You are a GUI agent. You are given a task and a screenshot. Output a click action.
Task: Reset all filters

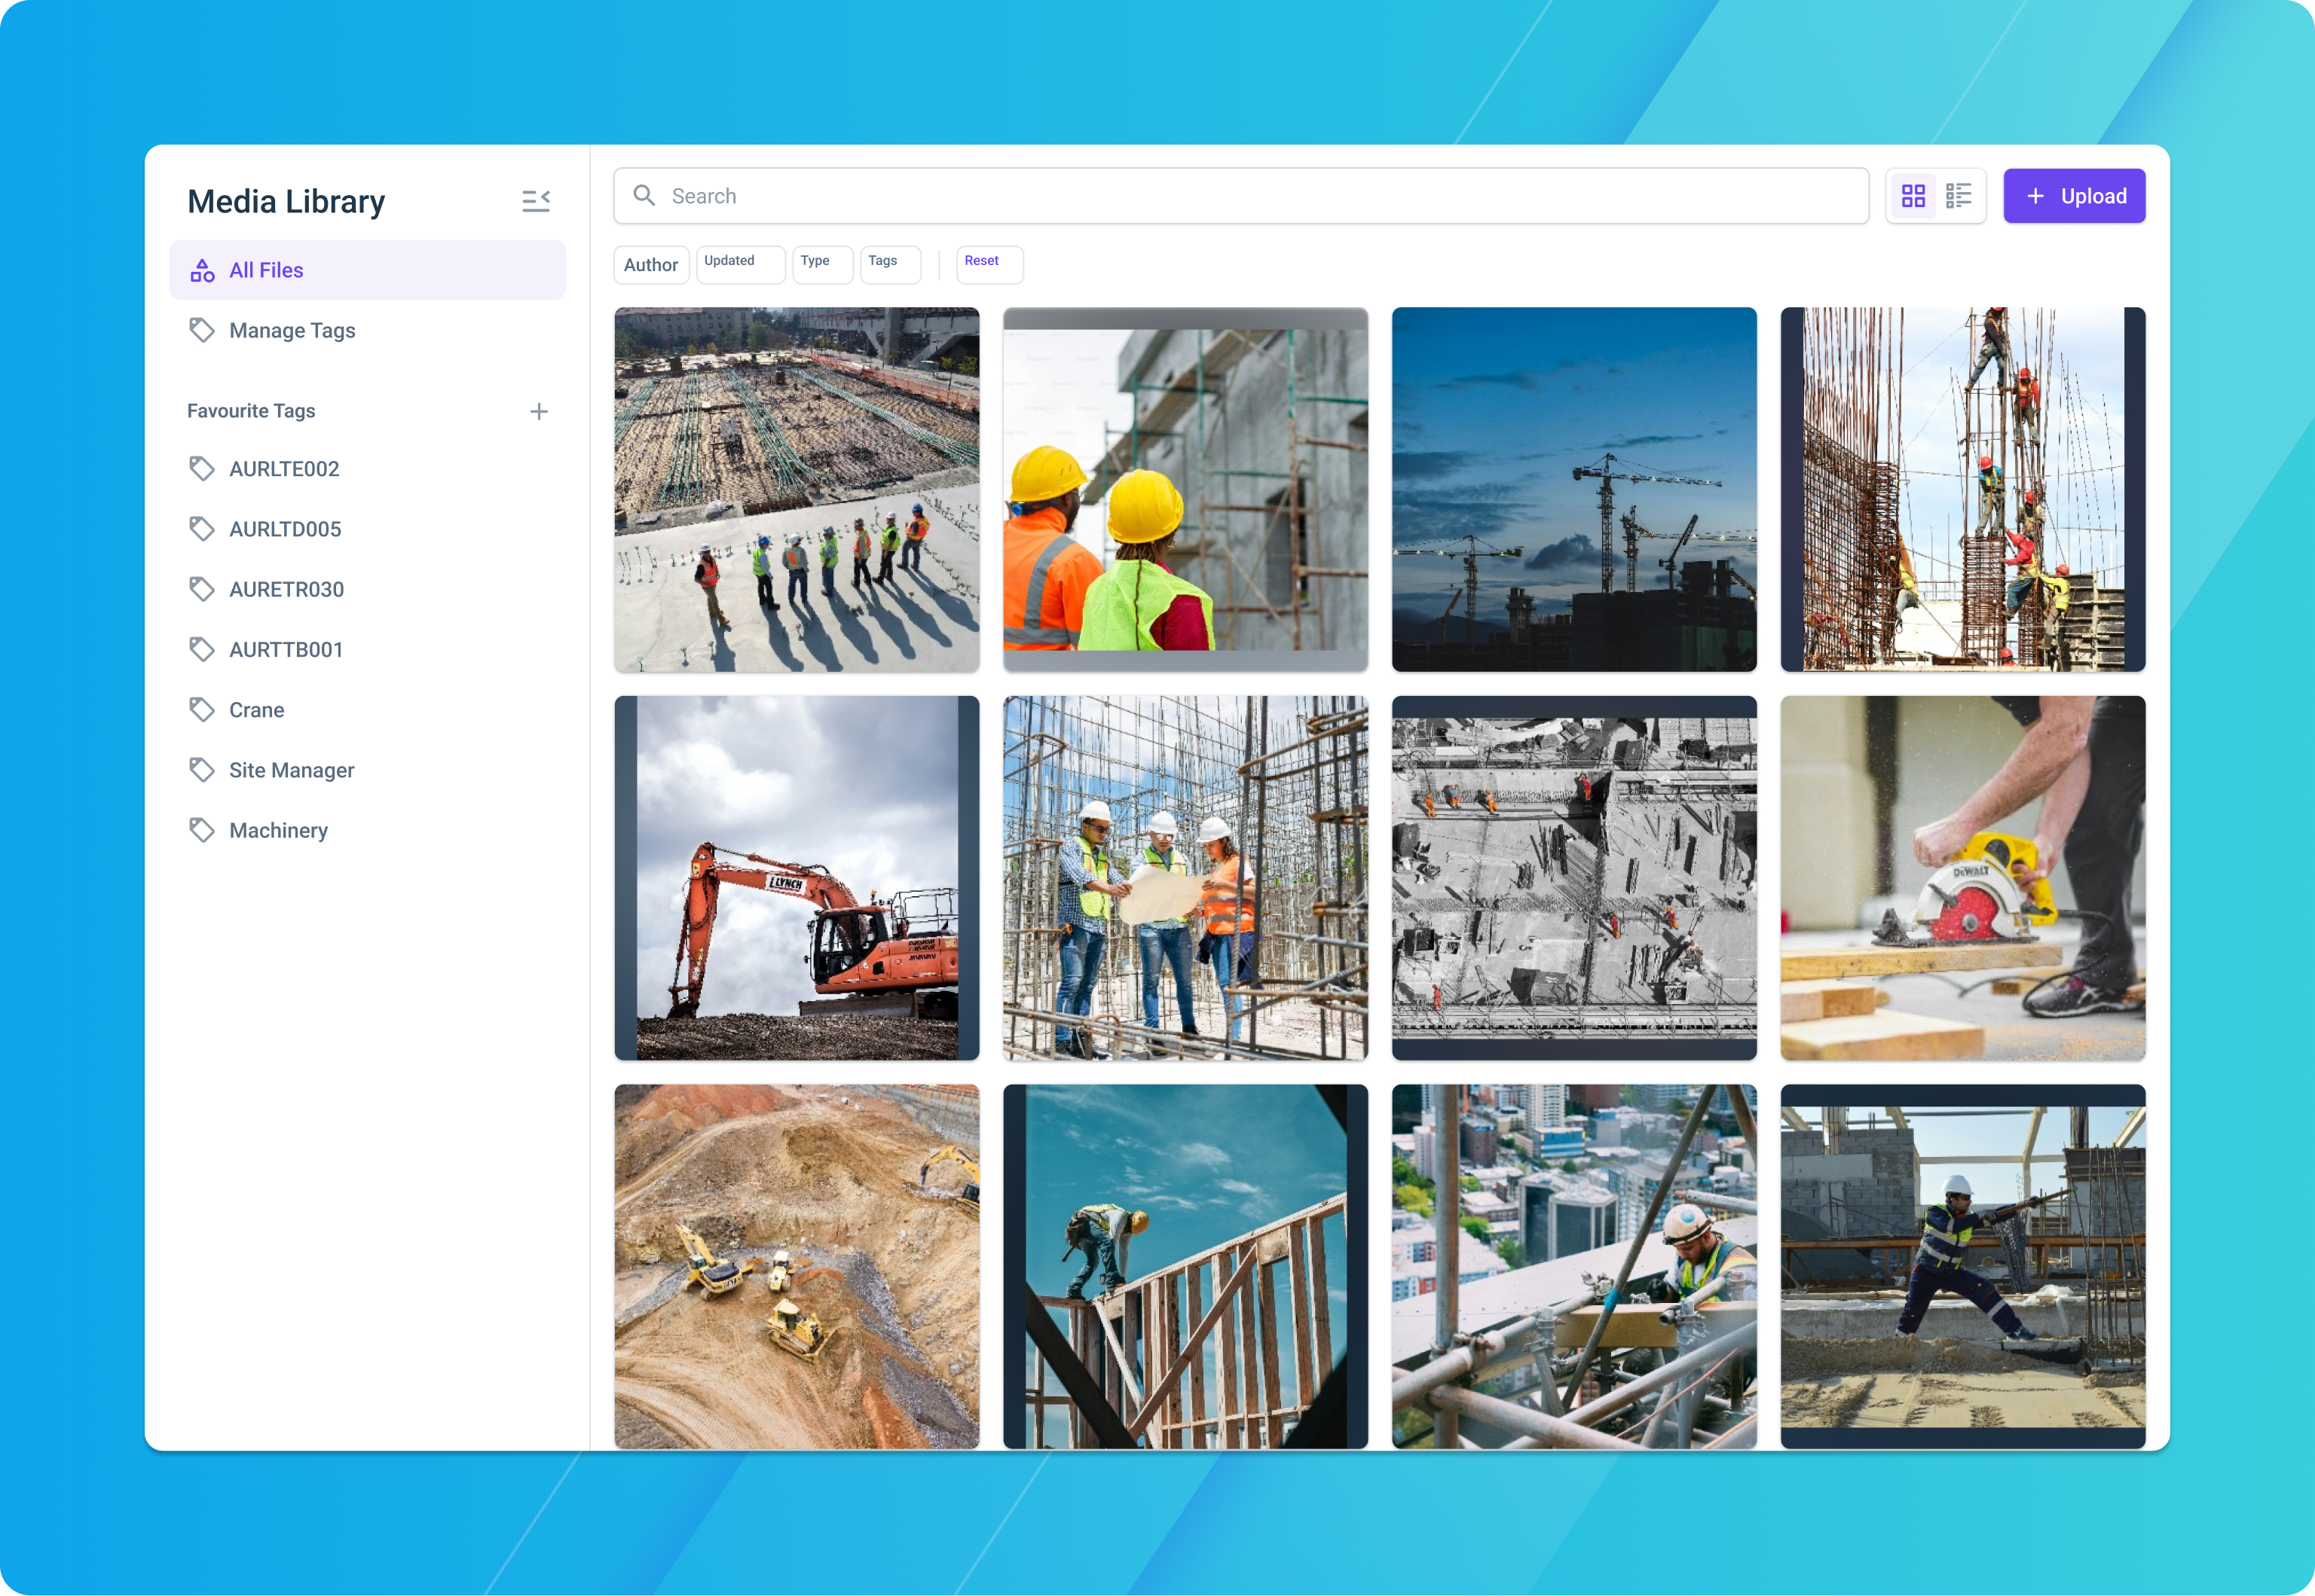(989, 265)
